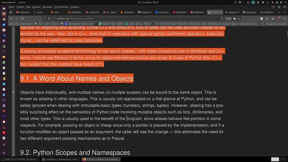Go forward with the forward arrow
The height and width of the screenshot is (162, 288).
coord(17,18)
